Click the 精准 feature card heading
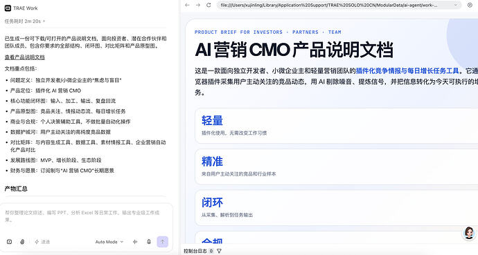Viewport: 478px width, 255px height. coord(212,162)
